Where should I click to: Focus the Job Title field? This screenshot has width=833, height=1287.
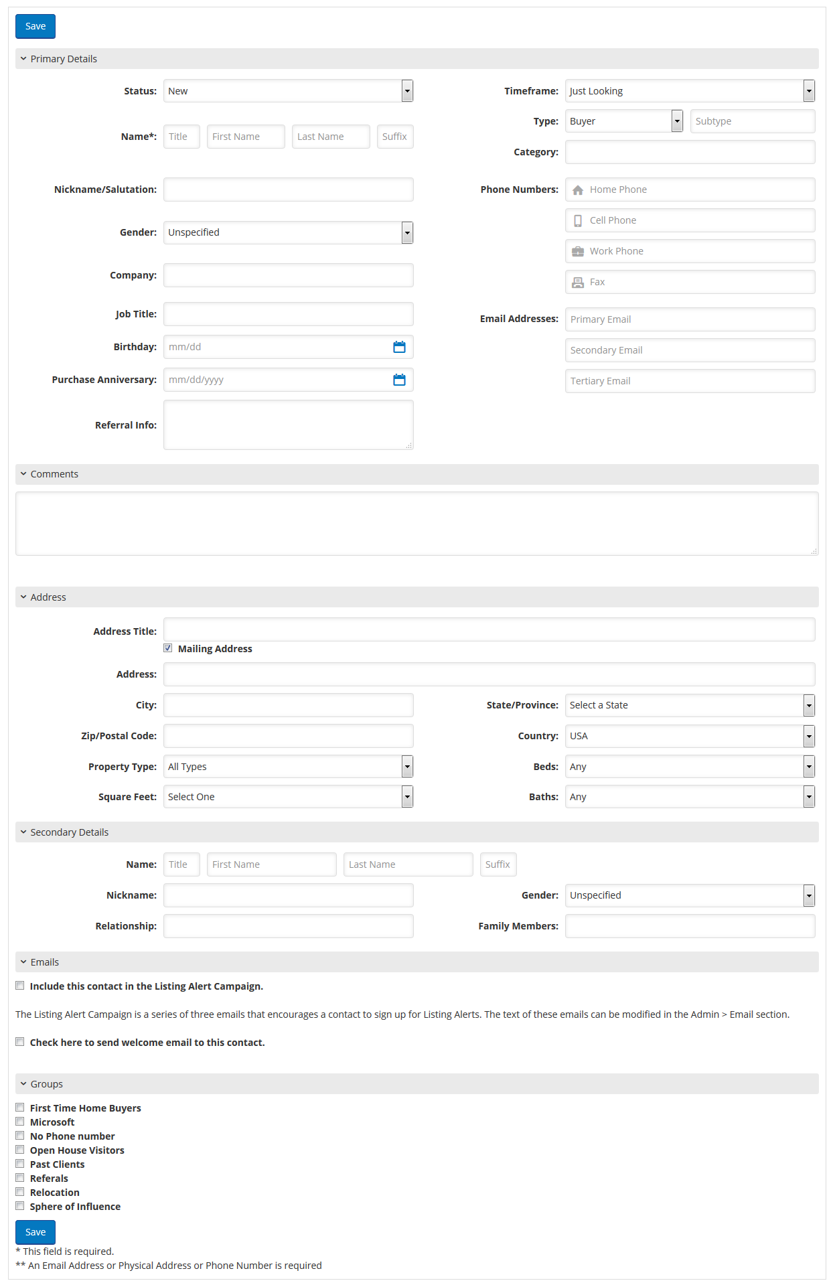click(x=289, y=314)
